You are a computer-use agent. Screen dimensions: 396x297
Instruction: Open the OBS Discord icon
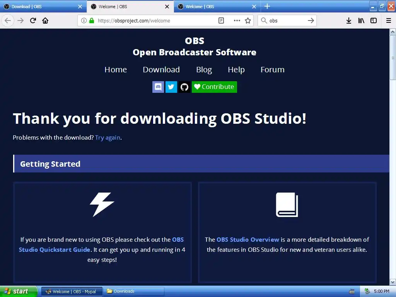click(158, 87)
